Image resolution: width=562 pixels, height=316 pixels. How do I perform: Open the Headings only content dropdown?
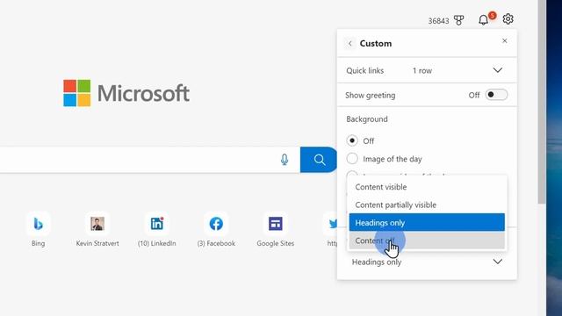pos(427,262)
